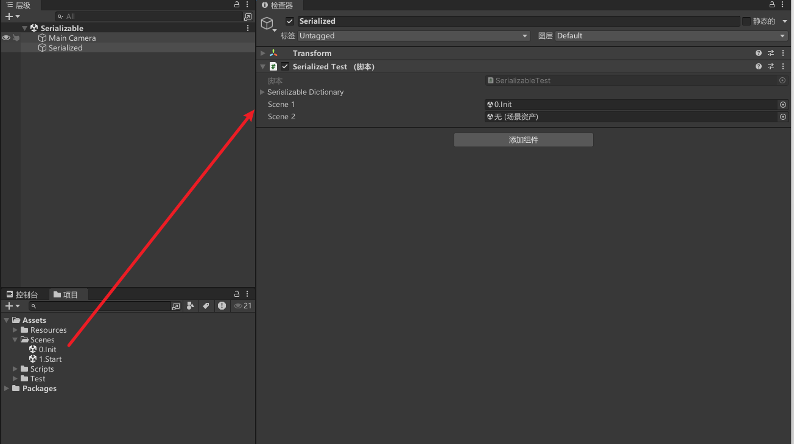Screen dimensions: 794x444
Task: Open Transform presets icon
Action: 771,54
